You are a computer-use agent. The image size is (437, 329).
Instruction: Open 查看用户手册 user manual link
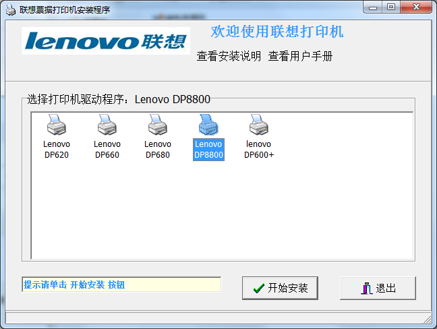tap(300, 56)
